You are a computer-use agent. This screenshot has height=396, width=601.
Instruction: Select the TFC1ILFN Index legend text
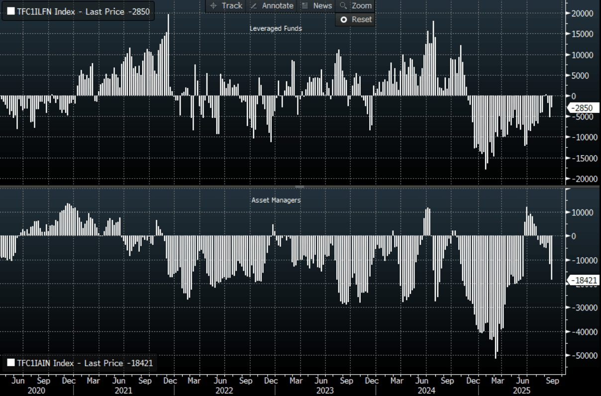[x=83, y=11]
